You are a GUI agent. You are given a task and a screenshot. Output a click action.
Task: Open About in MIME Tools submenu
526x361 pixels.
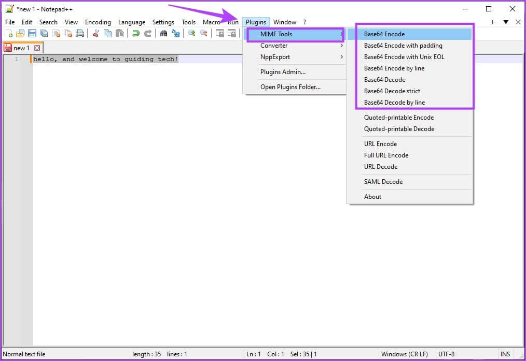click(x=410, y=197)
